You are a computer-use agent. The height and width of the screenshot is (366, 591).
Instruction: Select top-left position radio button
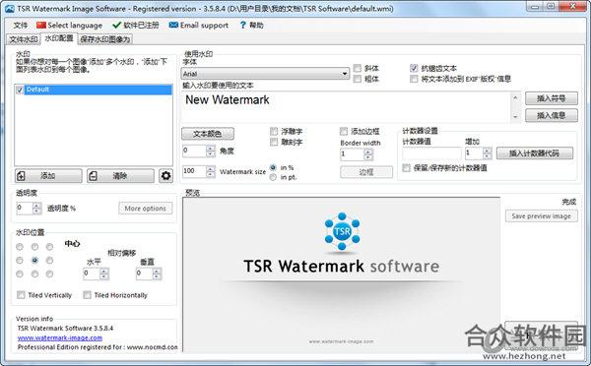20,247
